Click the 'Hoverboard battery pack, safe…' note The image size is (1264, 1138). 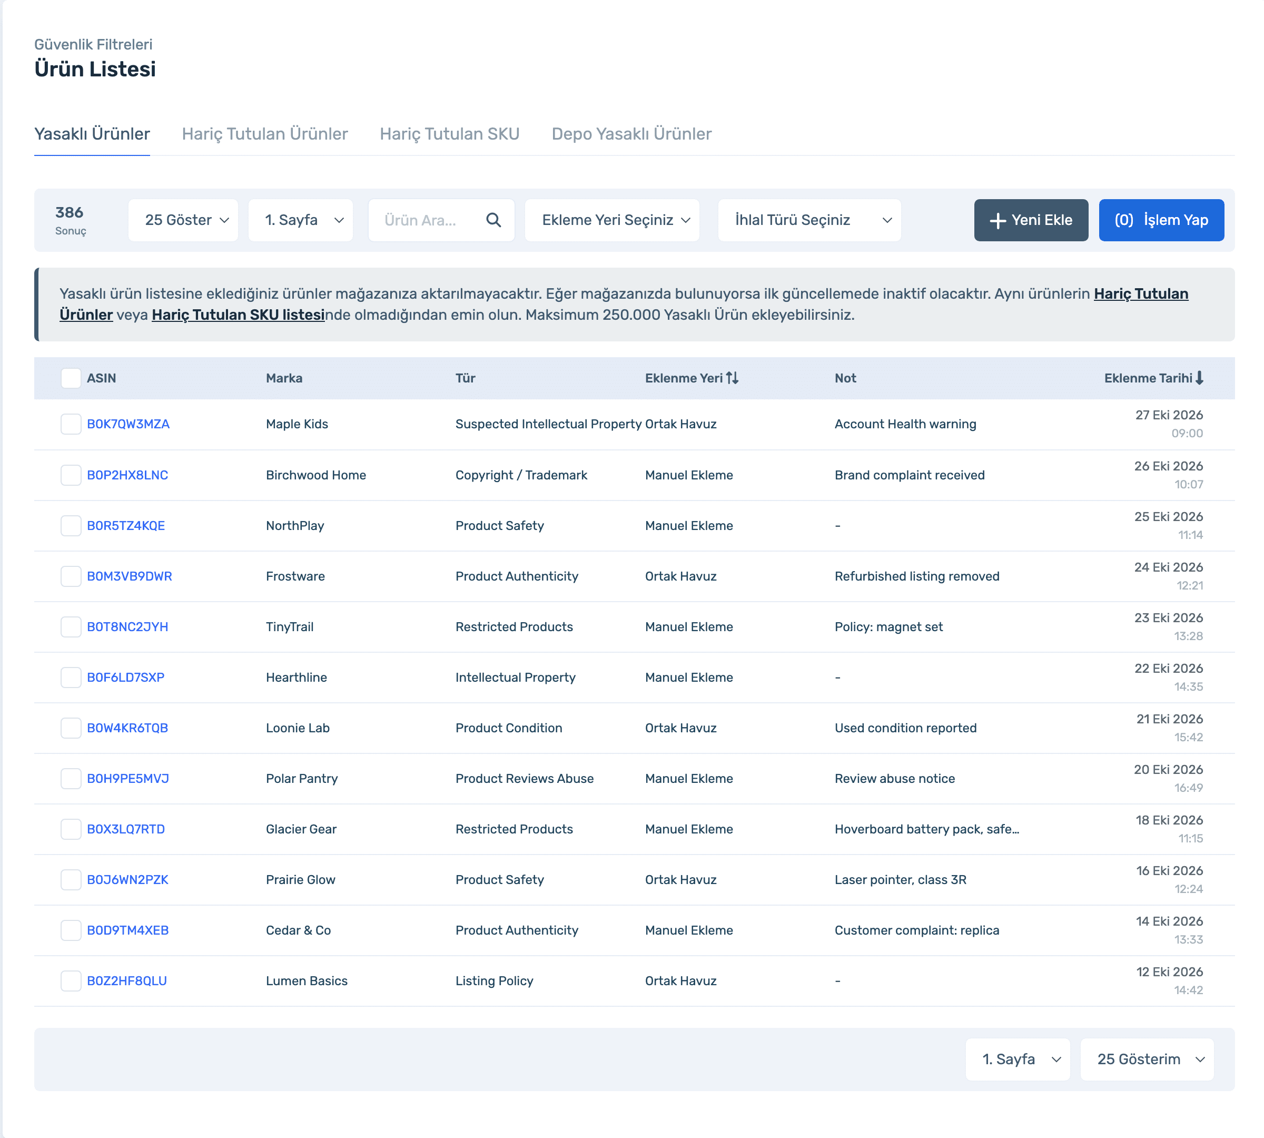click(927, 829)
